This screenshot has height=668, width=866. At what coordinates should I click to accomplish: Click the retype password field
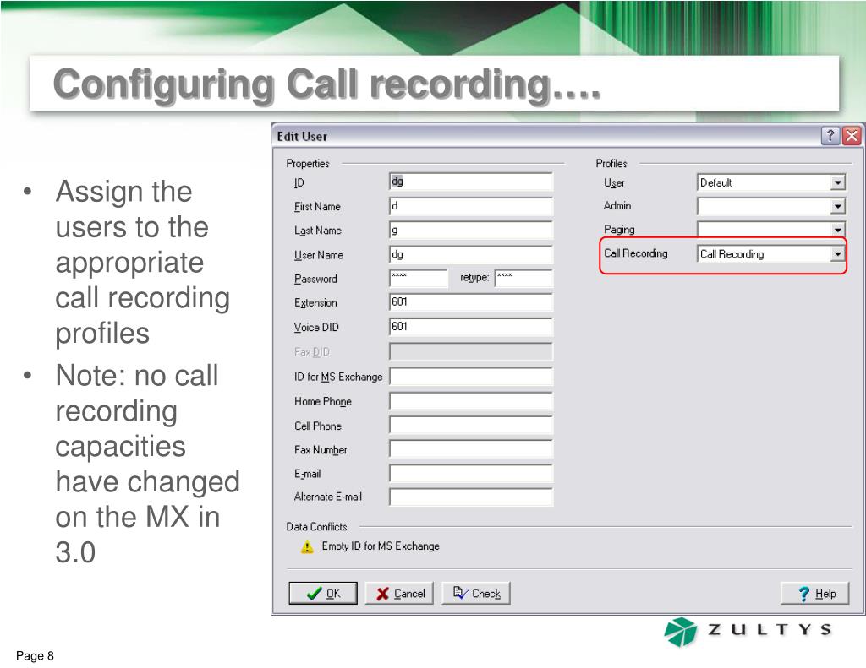tap(523, 278)
